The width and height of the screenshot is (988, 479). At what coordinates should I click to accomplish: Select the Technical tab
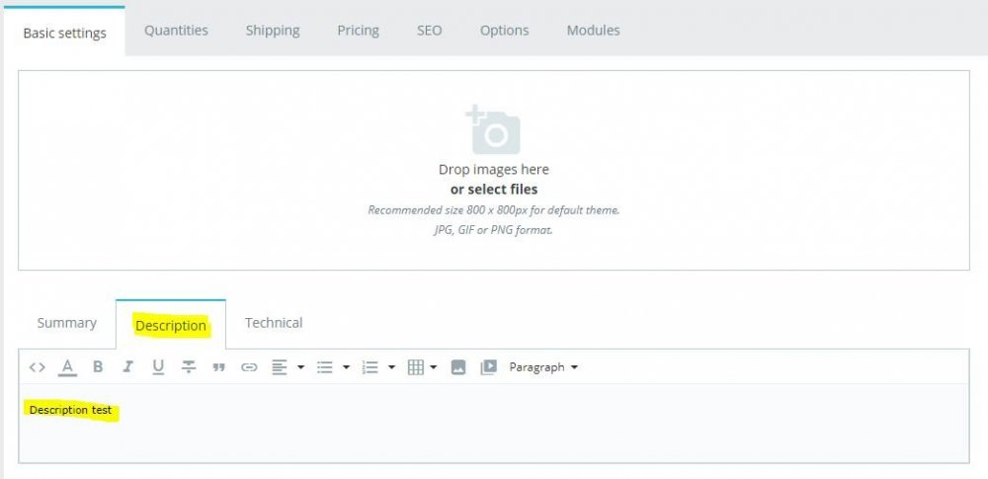tap(274, 323)
